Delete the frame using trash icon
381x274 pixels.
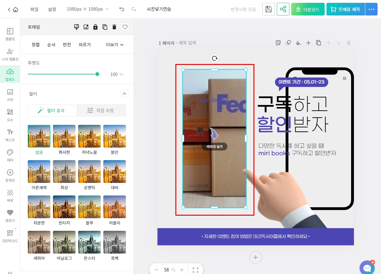click(x=114, y=27)
